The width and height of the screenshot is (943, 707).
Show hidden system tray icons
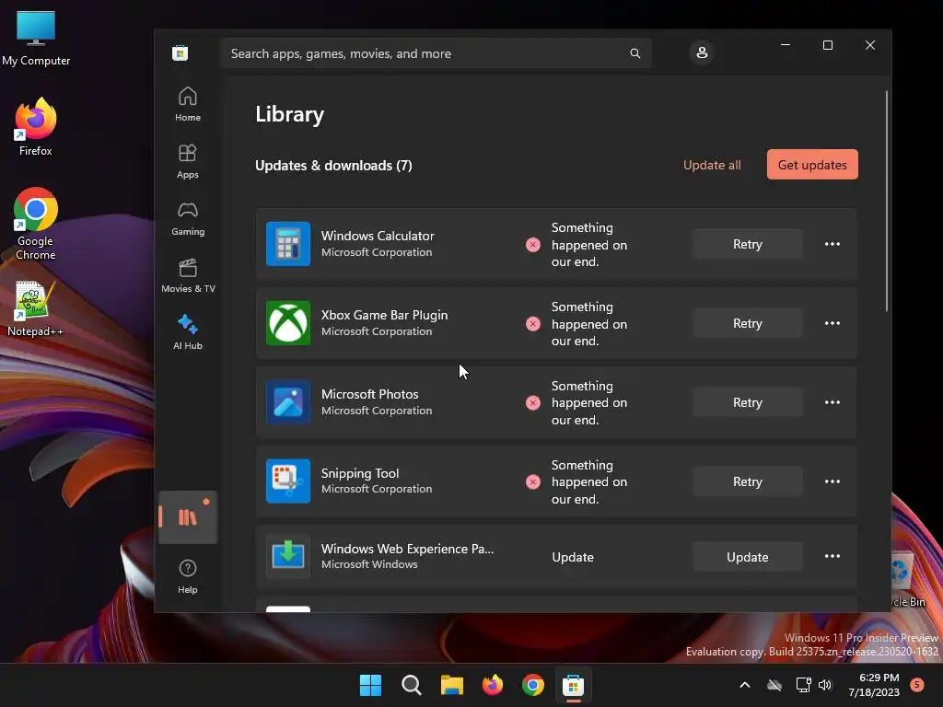pos(744,685)
